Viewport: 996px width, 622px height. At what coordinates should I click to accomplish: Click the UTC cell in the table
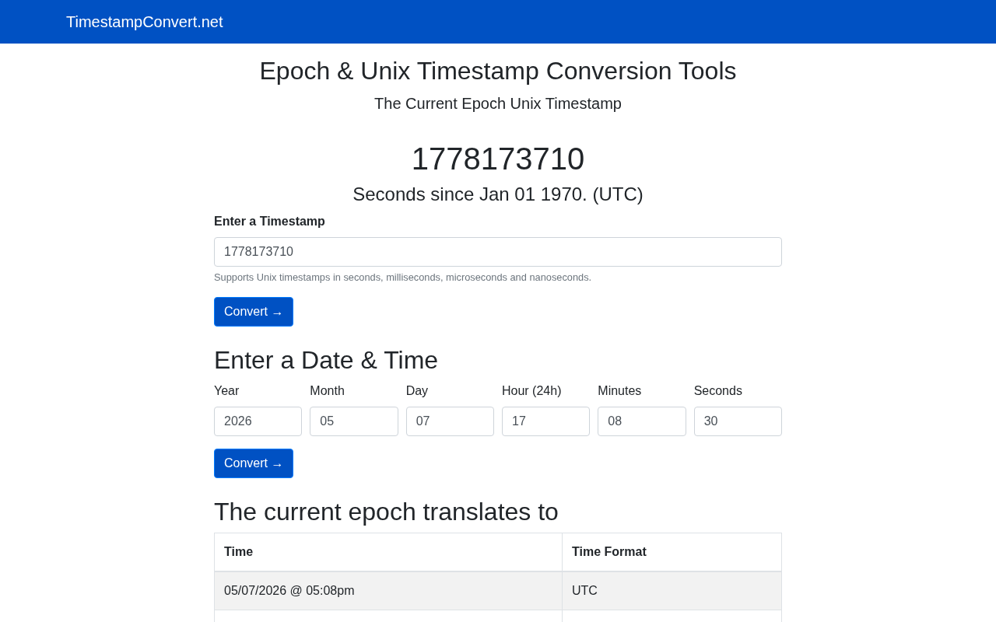coord(672,591)
